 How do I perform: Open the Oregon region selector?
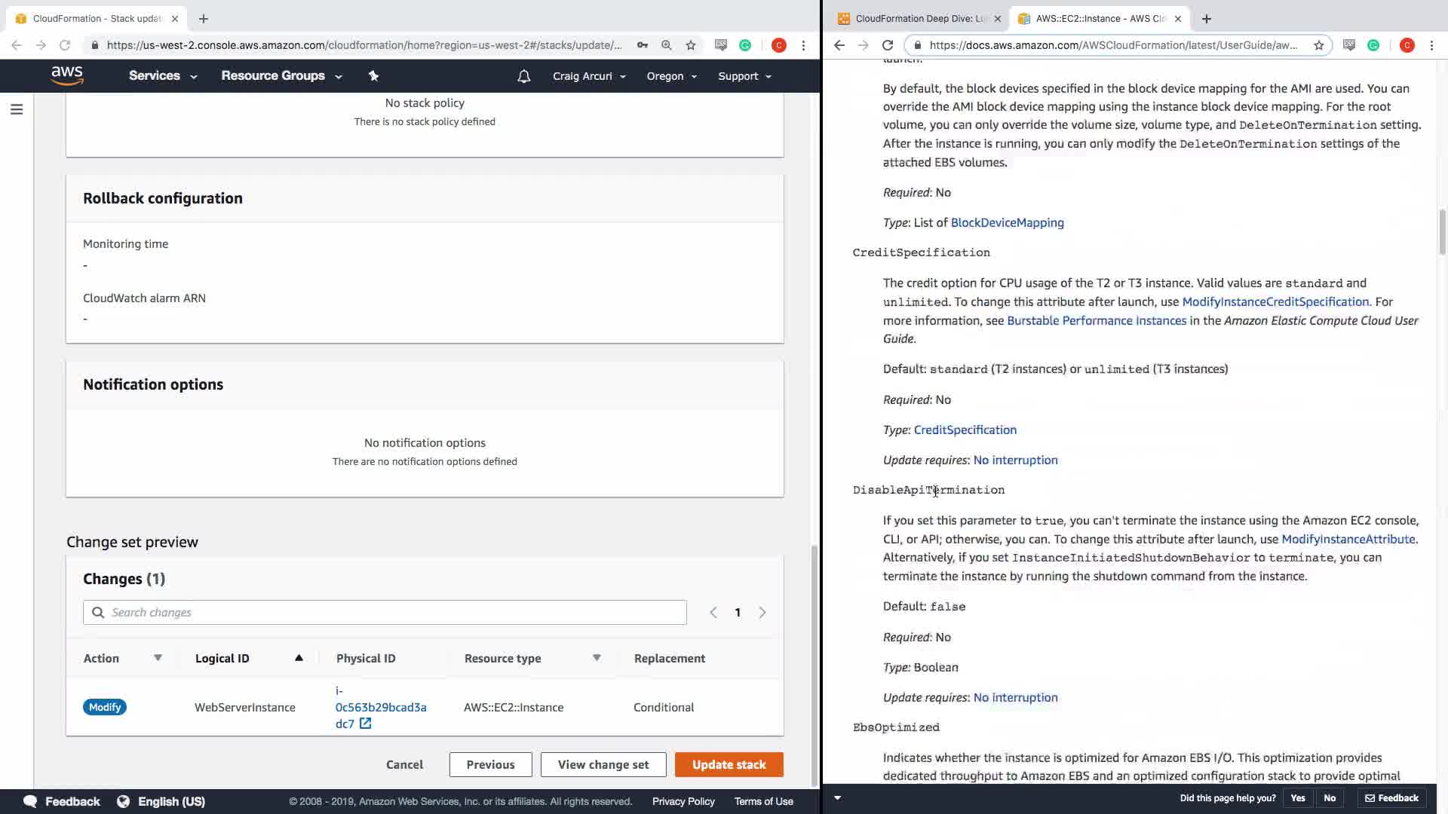[x=671, y=76]
